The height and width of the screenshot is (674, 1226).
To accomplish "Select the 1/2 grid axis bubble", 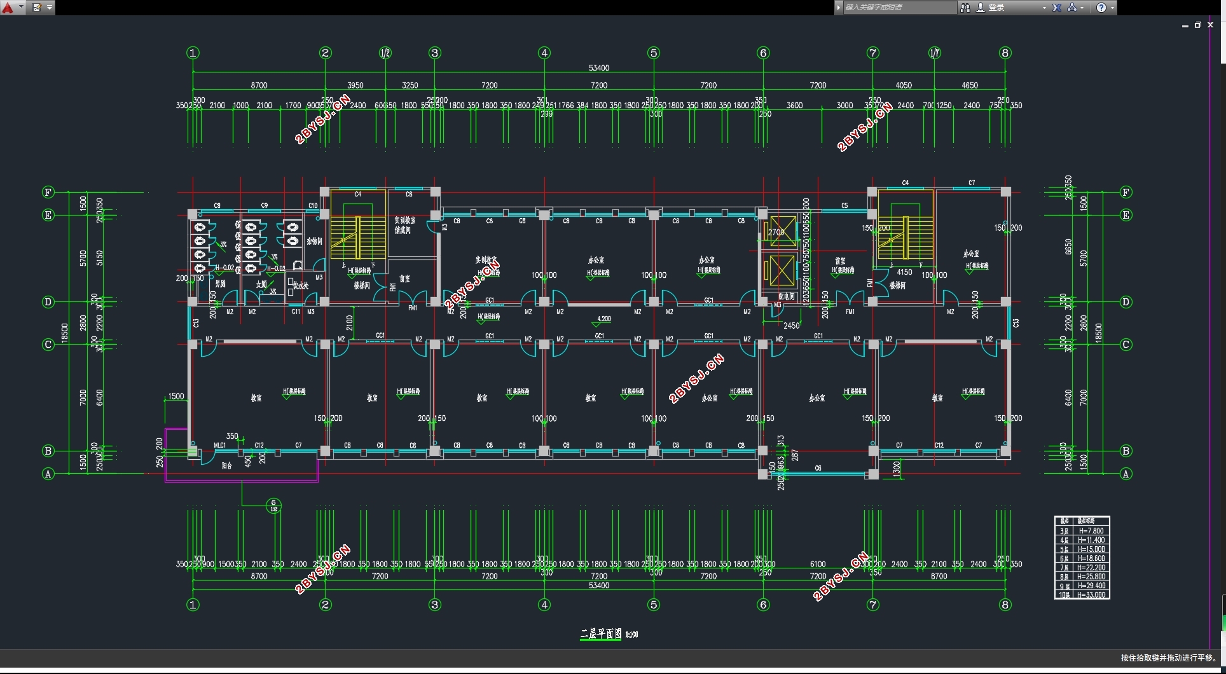I will tap(385, 53).
